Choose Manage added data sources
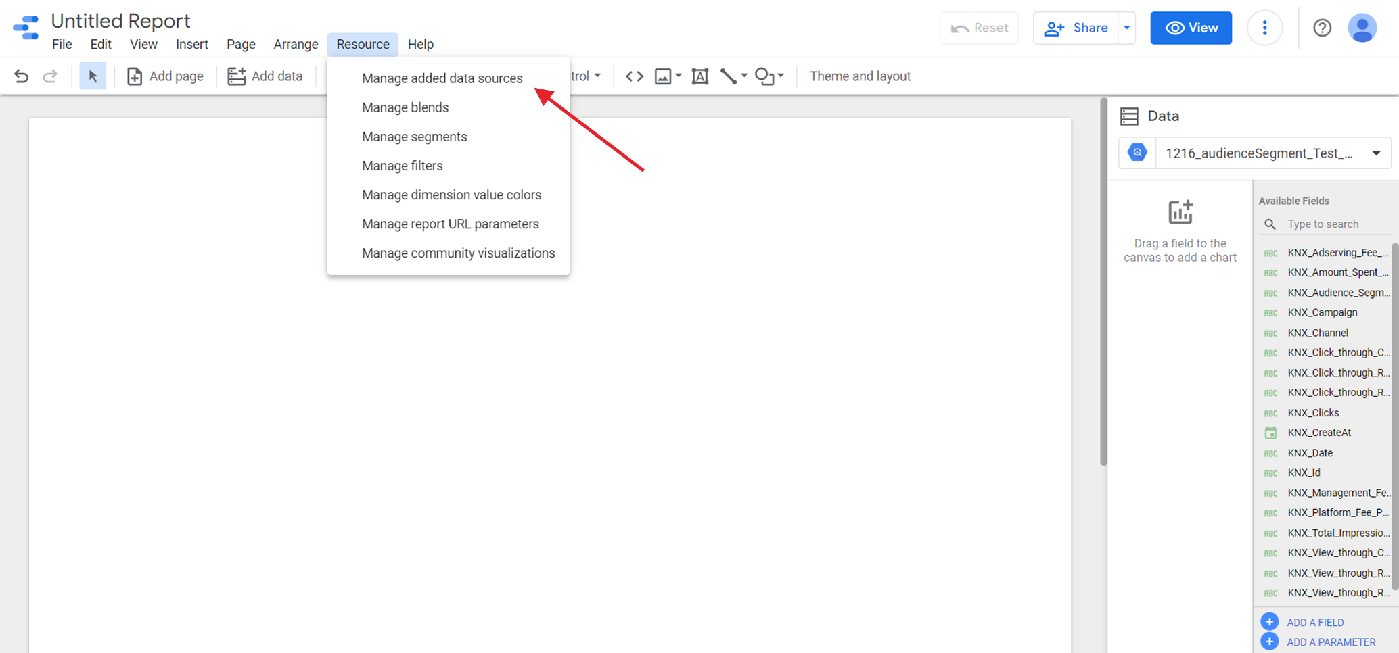Viewport: 1399px width, 653px height. pos(442,78)
